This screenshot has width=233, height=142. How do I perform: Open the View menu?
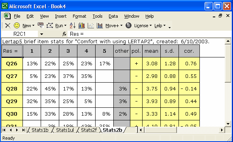tap(44, 16)
